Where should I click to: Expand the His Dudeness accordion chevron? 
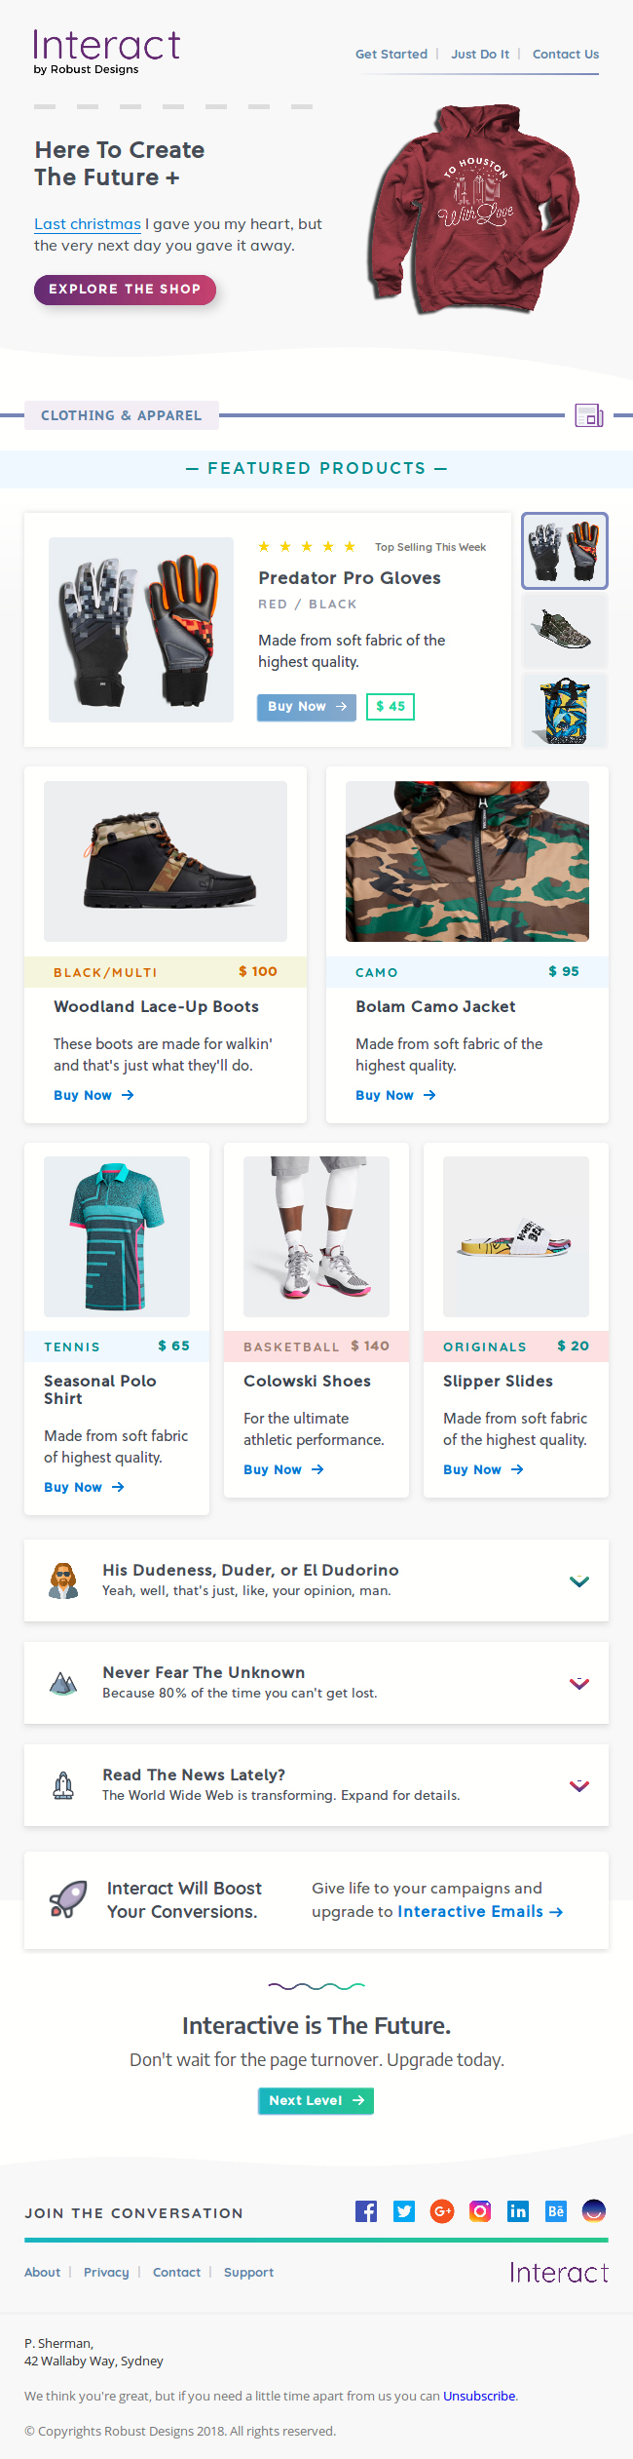click(579, 1581)
